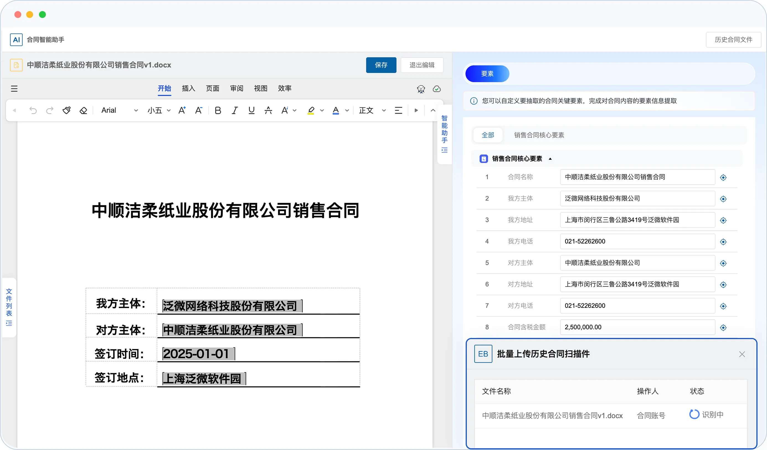Increase font size with A+ icon

point(182,110)
